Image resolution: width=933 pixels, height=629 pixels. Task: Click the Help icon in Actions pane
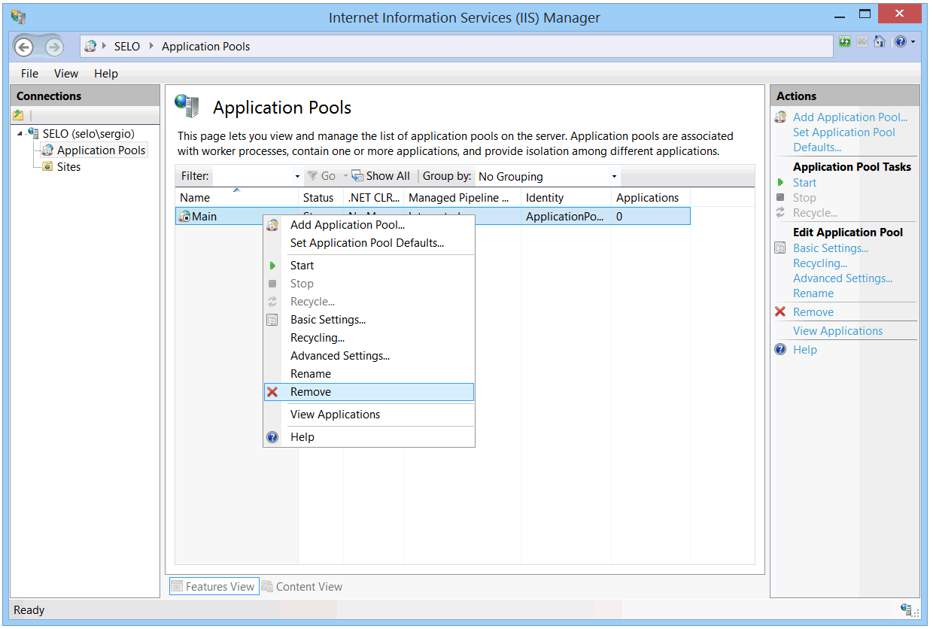[x=780, y=350]
